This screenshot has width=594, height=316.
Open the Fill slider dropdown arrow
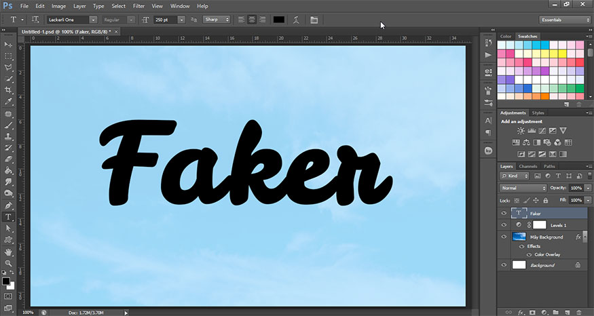coord(589,200)
